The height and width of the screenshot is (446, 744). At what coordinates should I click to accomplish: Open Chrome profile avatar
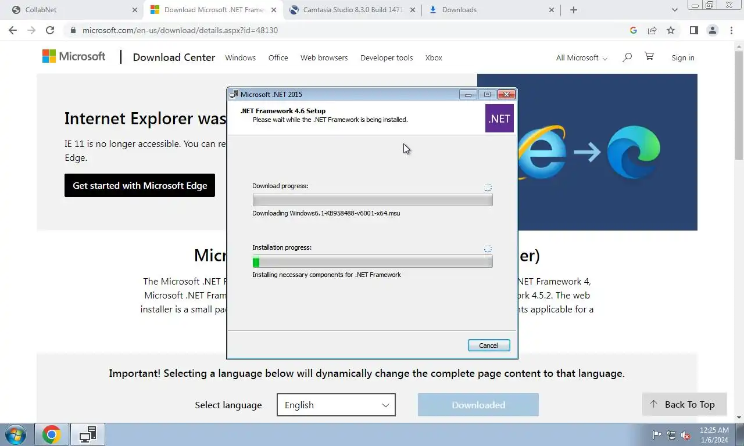click(712, 30)
